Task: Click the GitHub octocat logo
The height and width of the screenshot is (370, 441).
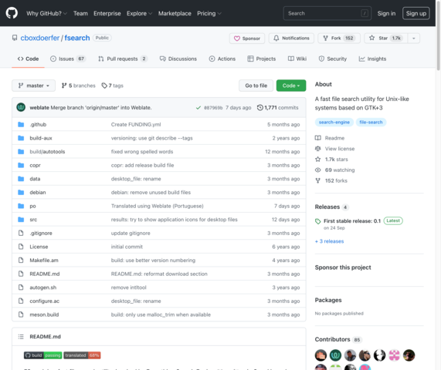Action: coord(12,13)
